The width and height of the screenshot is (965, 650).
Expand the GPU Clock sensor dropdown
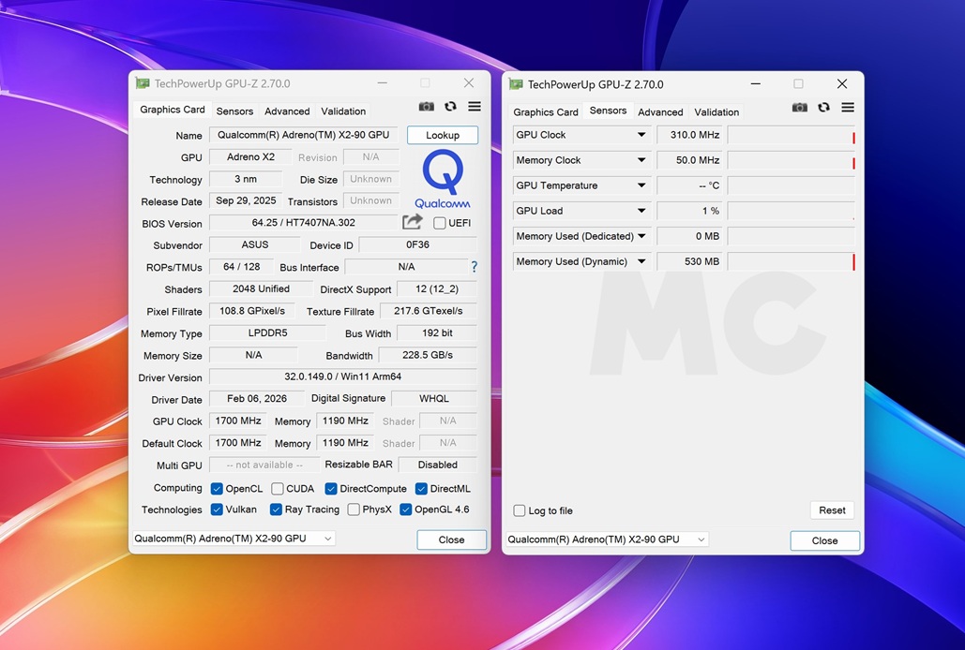pos(641,135)
